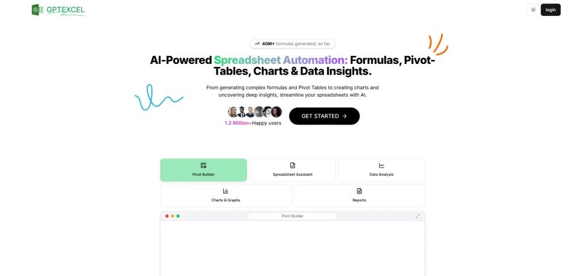Open the 1.2 Million+ Happy users text
Viewport: 580px width, 276px height.
(253, 123)
